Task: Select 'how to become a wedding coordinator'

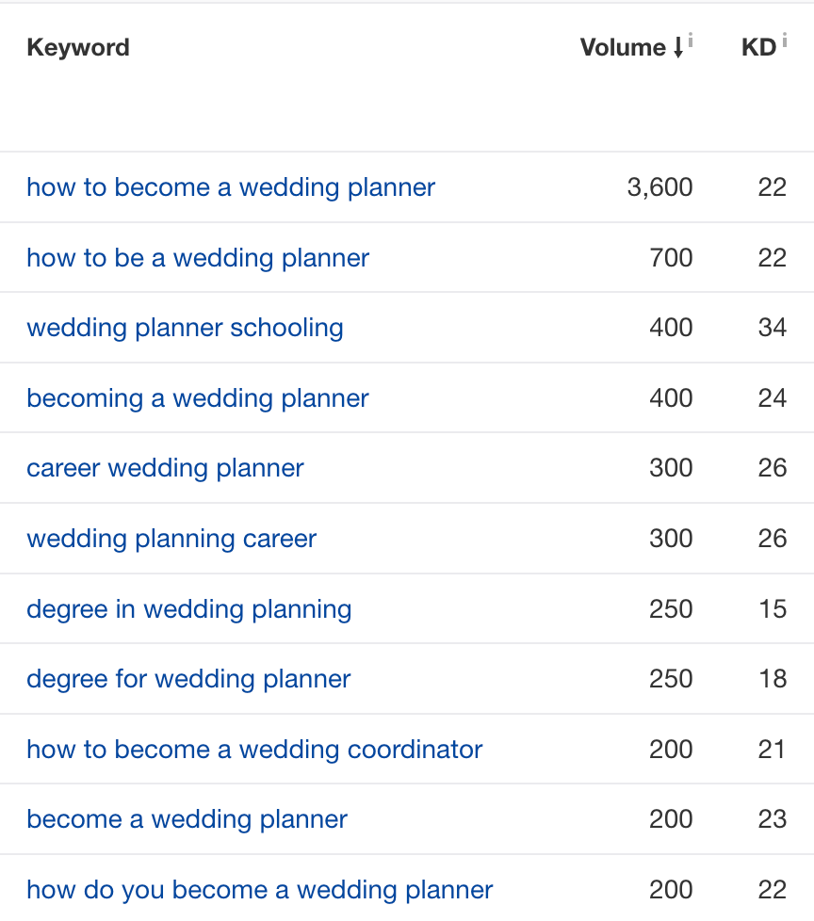Action: pos(255,750)
